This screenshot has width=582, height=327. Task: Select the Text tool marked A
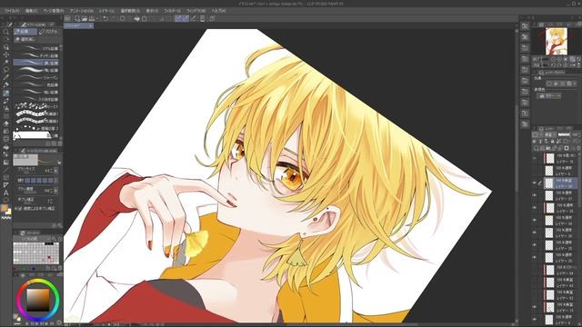point(6,193)
